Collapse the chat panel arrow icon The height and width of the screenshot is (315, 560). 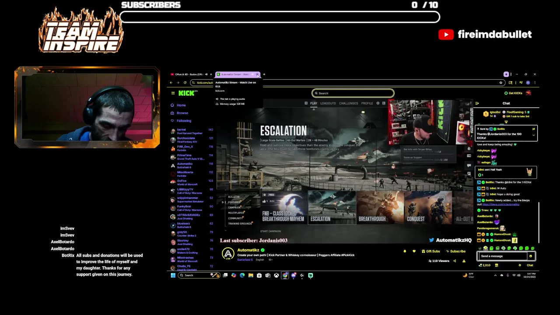(477, 103)
